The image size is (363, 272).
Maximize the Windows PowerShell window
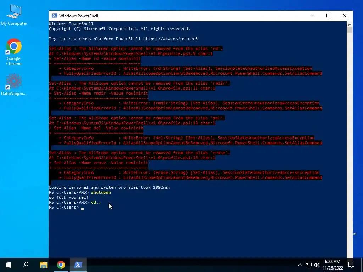pos(328,16)
